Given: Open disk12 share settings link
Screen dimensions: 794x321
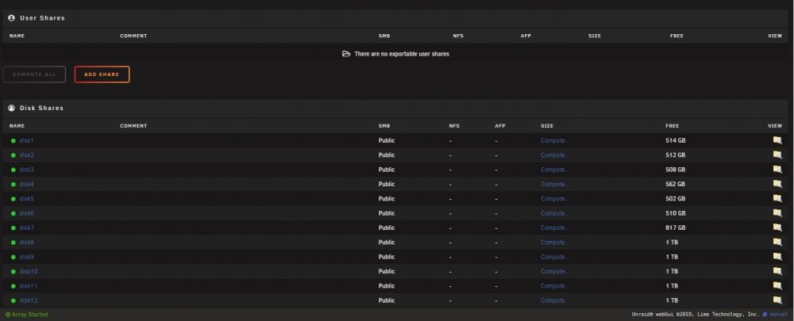Looking at the screenshot, I should [x=29, y=300].
